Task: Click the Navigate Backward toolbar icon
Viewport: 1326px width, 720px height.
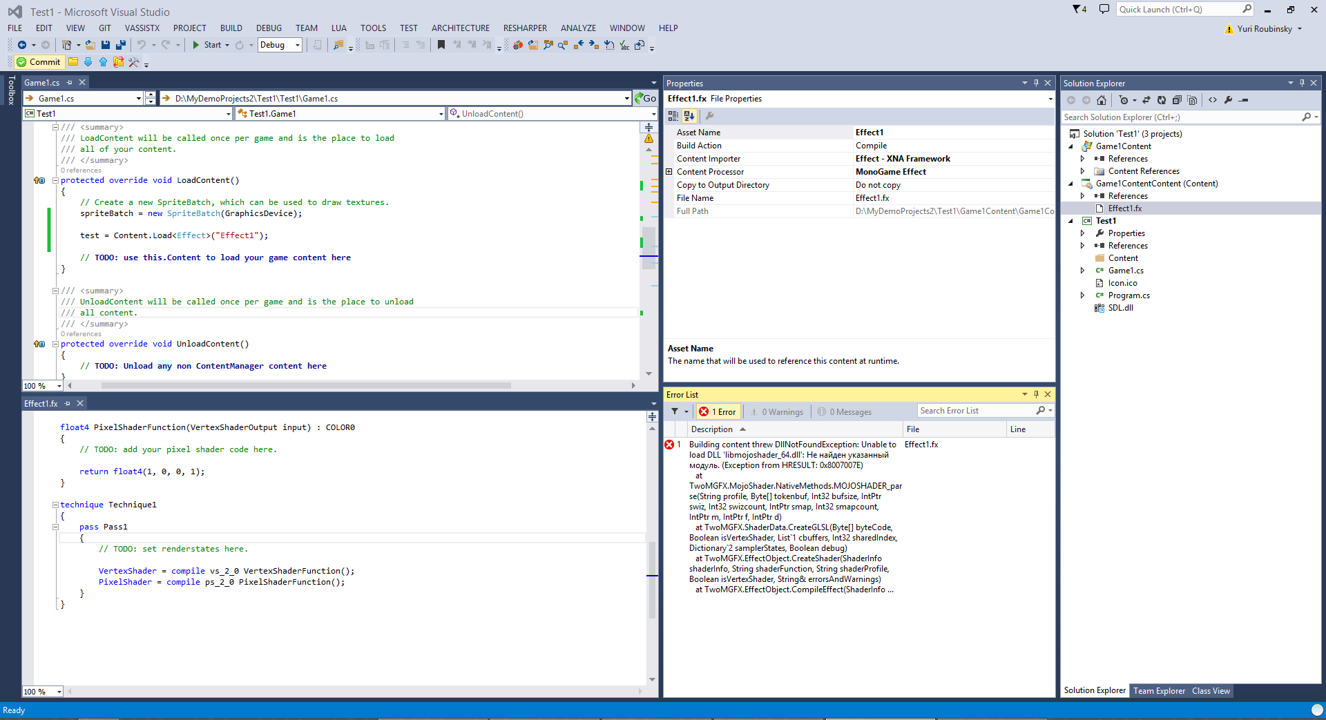Action: [x=22, y=45]
